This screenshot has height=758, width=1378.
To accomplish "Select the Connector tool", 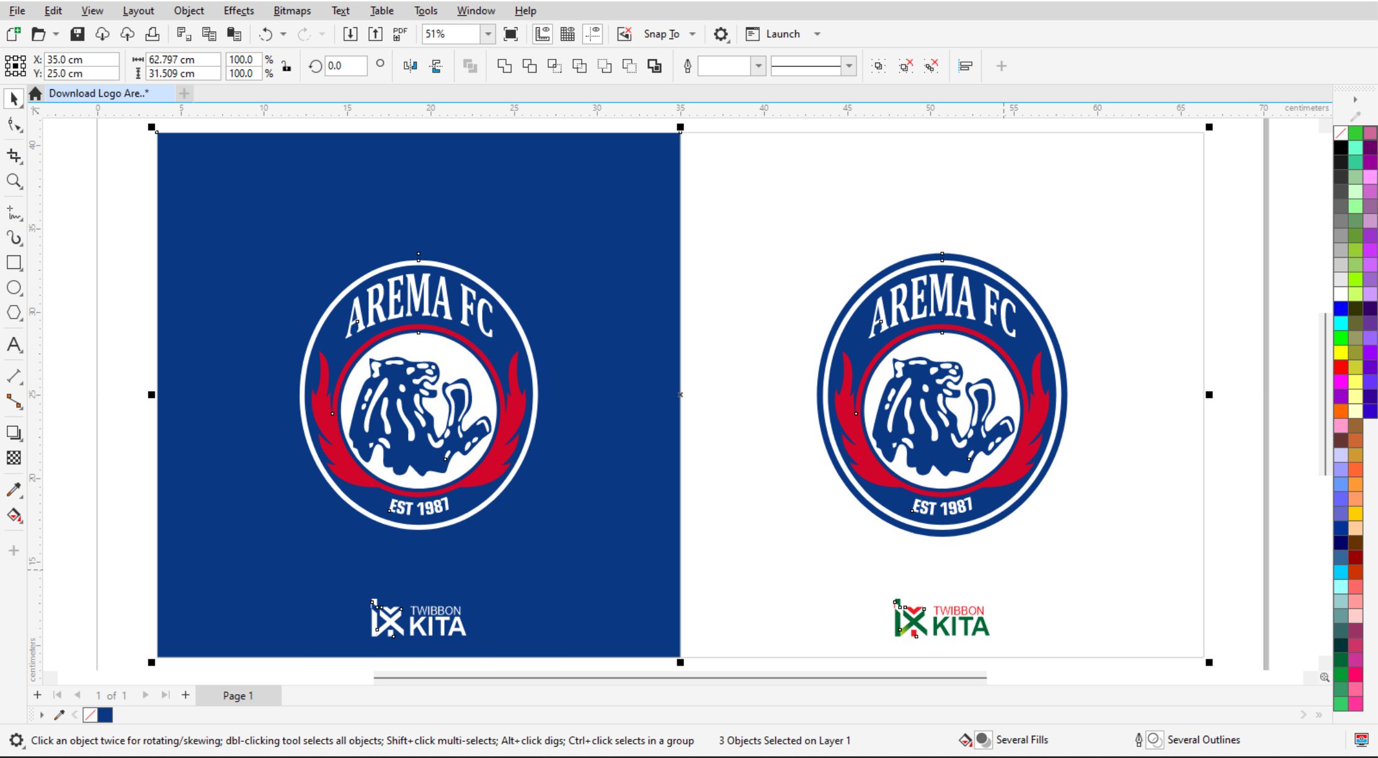I will point(14,402).
